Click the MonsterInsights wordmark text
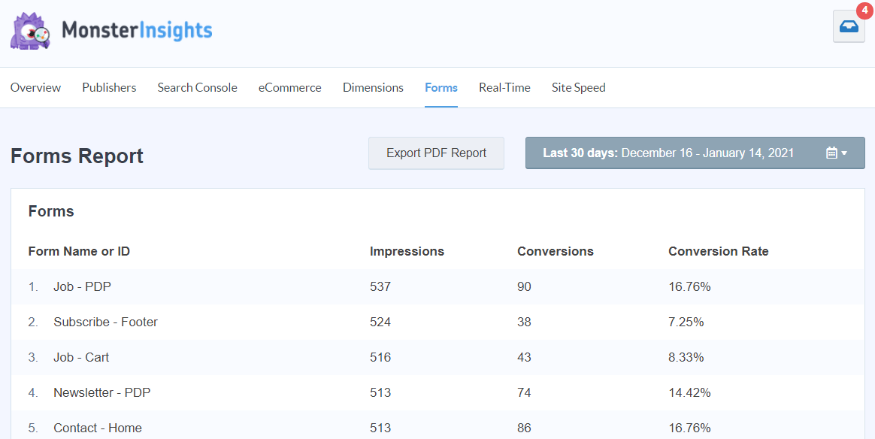Image resolution: width=875 pixels, height=439 pixels. pos(138,31)
